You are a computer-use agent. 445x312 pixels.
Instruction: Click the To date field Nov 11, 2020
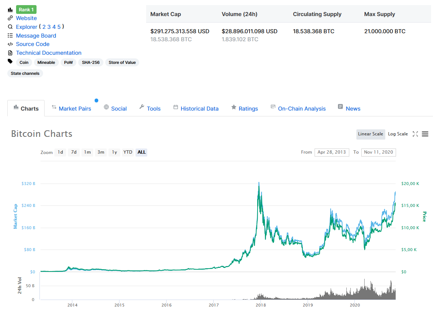[379, 152]
